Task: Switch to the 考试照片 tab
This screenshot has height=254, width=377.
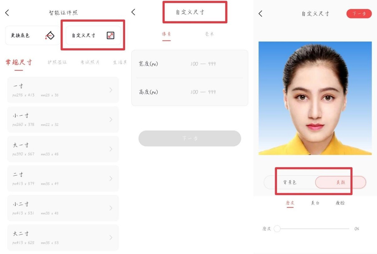Action: tap(90, 62)
